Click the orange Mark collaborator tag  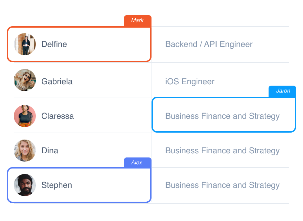click(138, 21)
